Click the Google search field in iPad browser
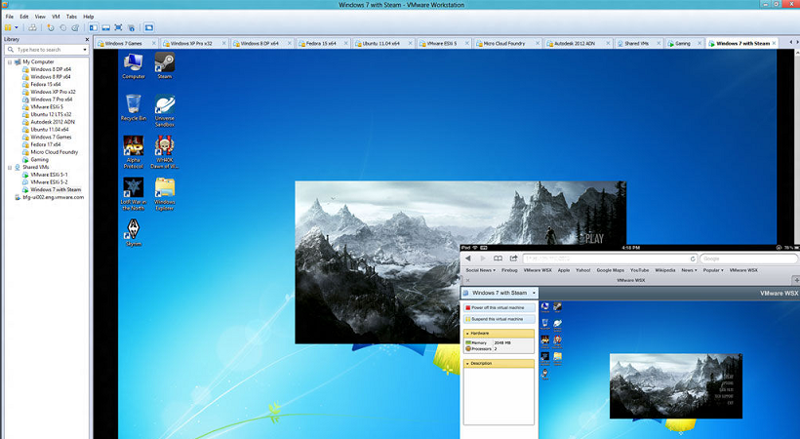800x439 pixels. coord(748,259)
